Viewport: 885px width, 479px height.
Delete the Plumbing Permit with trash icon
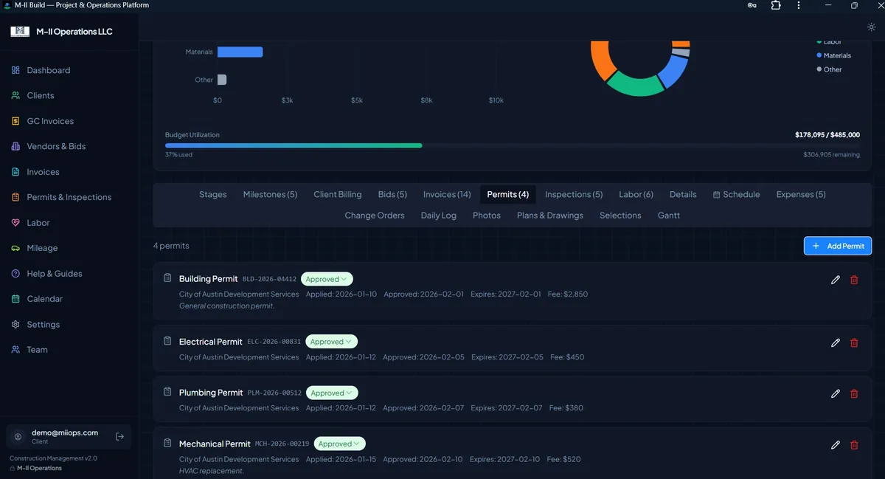pos(854,393)
